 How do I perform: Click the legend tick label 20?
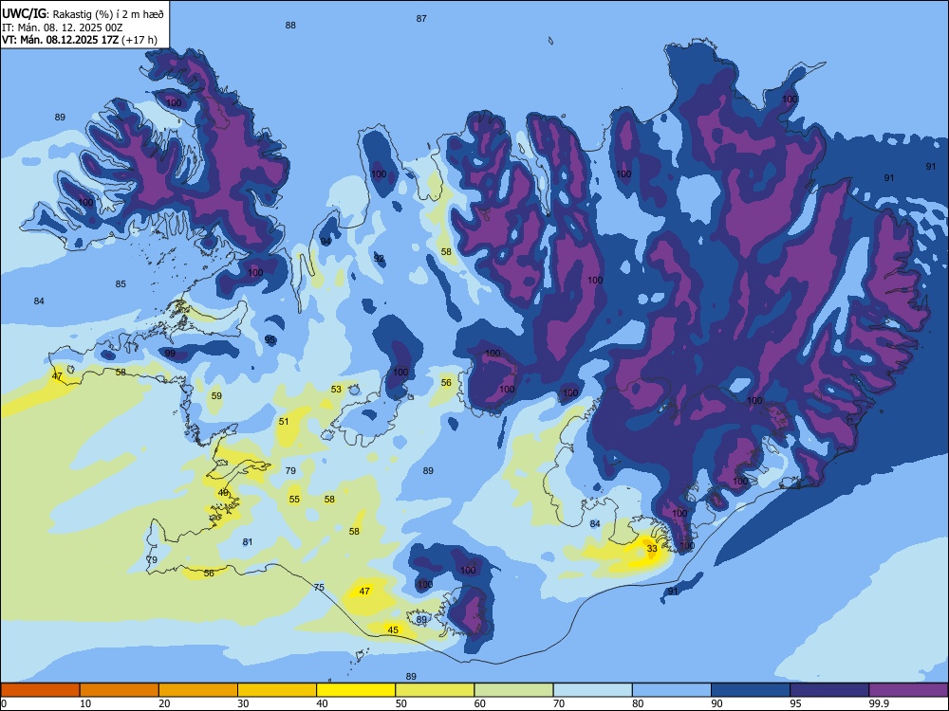coord(164,703)
